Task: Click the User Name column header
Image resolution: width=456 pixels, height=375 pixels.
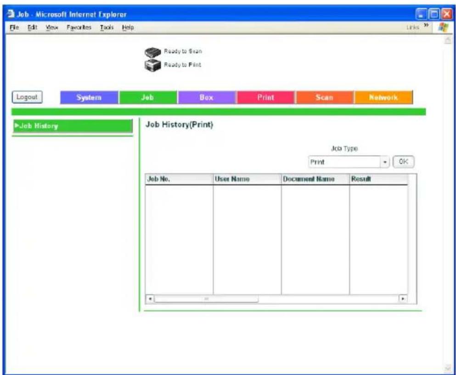Action: 247,179
